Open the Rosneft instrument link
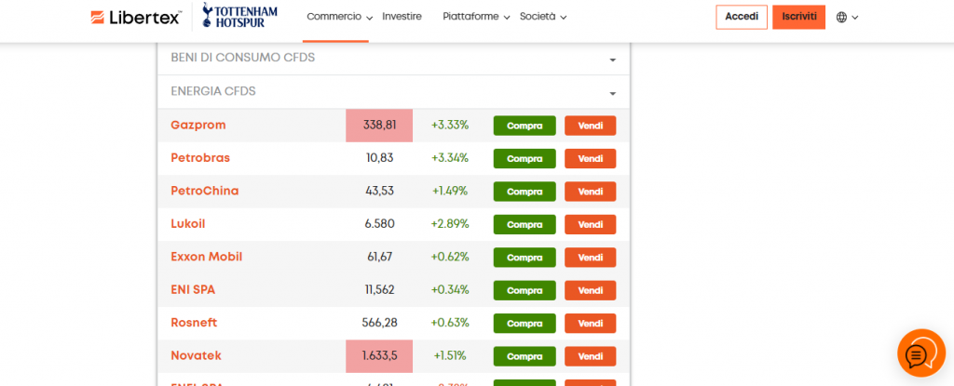Image resolution: width=954 pixels, height=386 pixels. tap(196, 322)
